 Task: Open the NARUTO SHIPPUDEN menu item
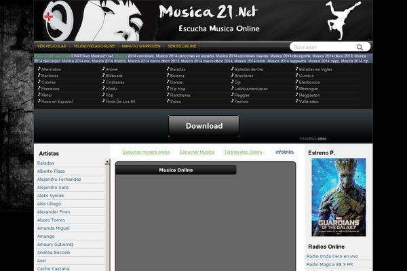(141, 46)
